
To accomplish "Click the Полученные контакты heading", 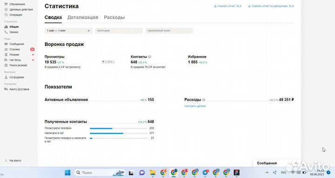I will (x=66, y=122).
